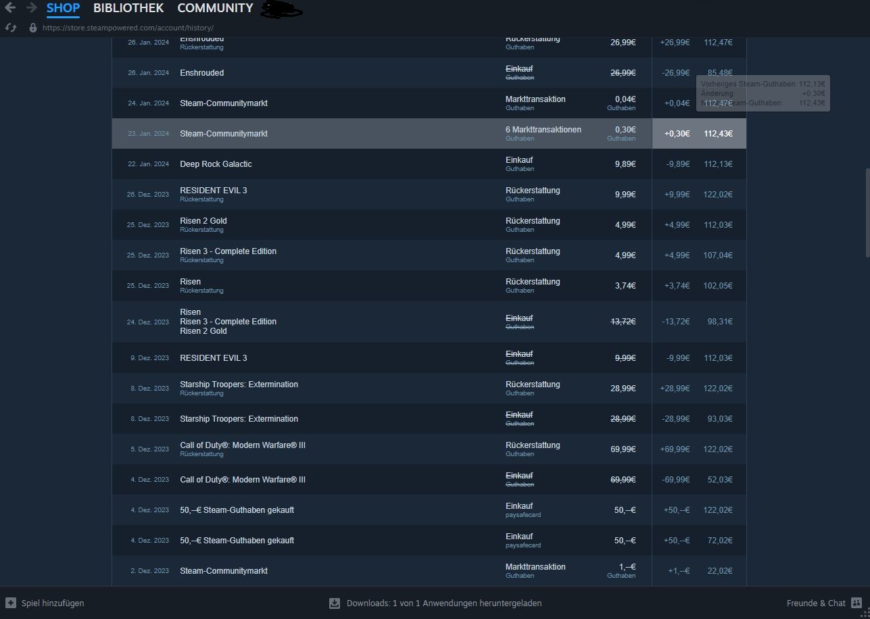This screenshot has height=619, width=870.
Task: Click the +69,99€ balance change
Action: click(675, 449)
